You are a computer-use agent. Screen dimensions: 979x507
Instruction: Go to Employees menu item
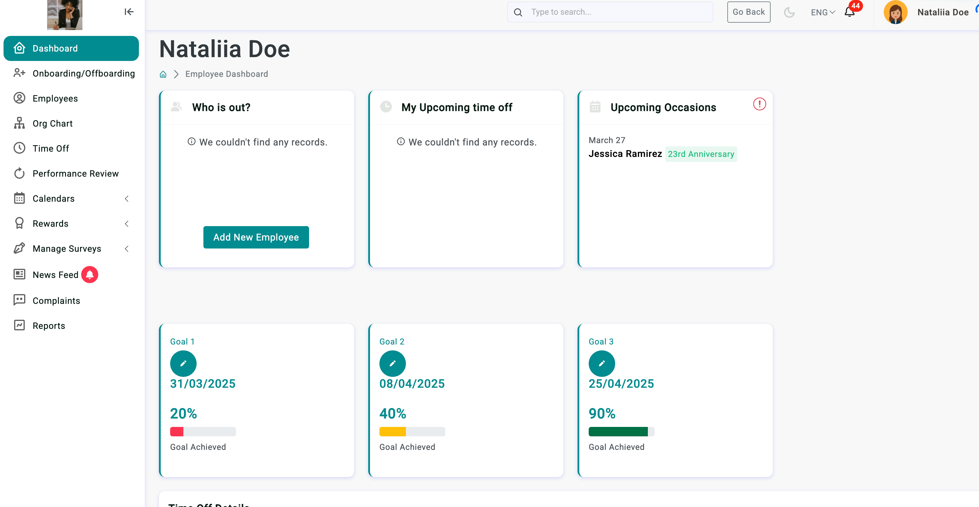[x=71, y=98]
